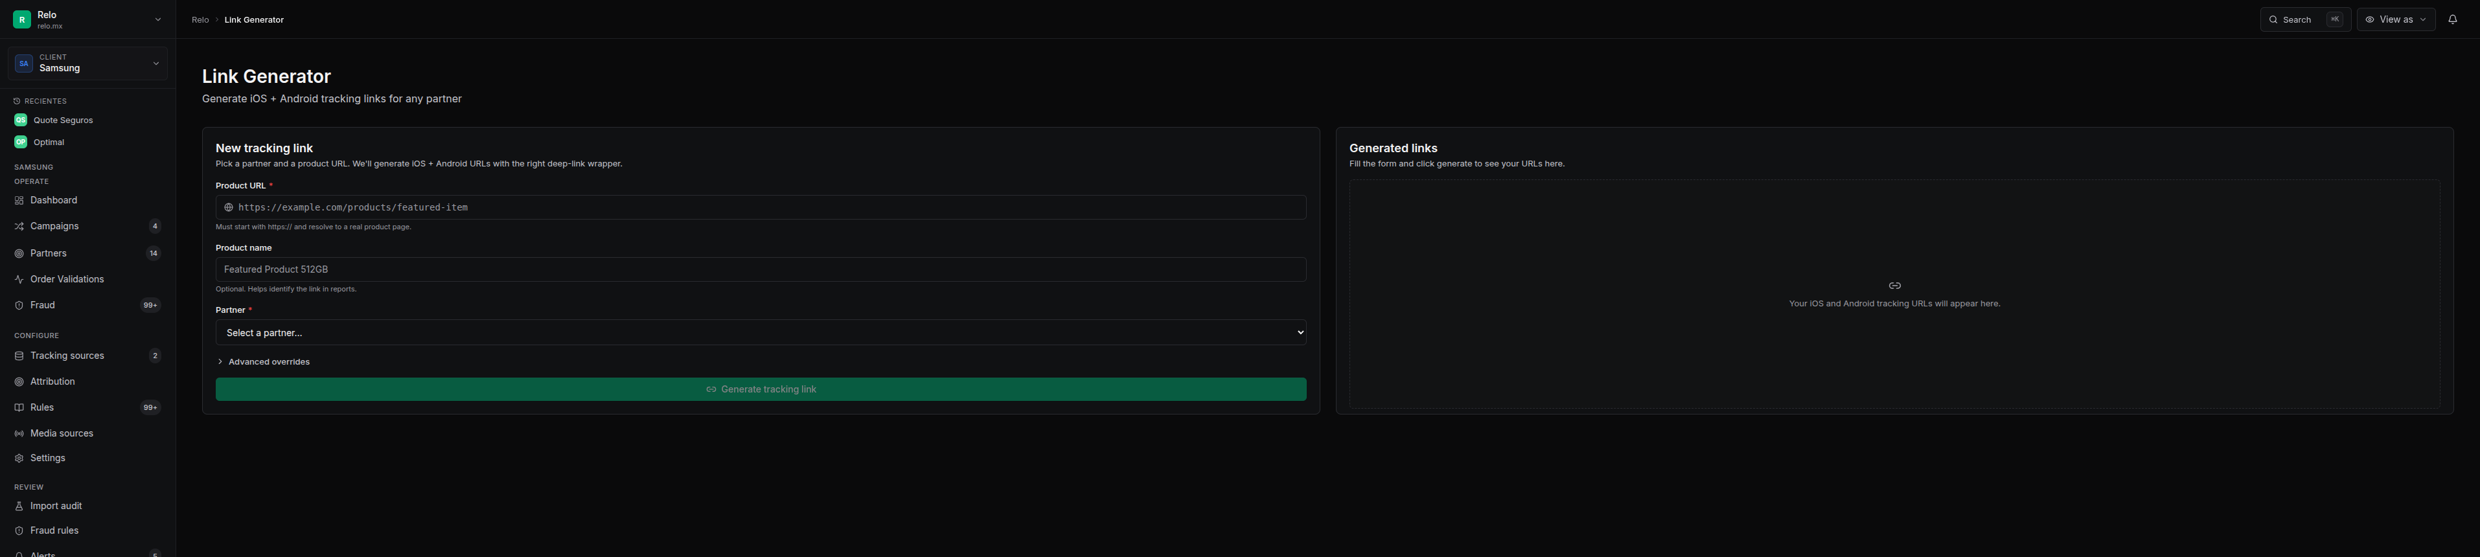The image size is (2480, 557).
Task: Click the Generated links panel title
Action: click(x=1393, y=148)
